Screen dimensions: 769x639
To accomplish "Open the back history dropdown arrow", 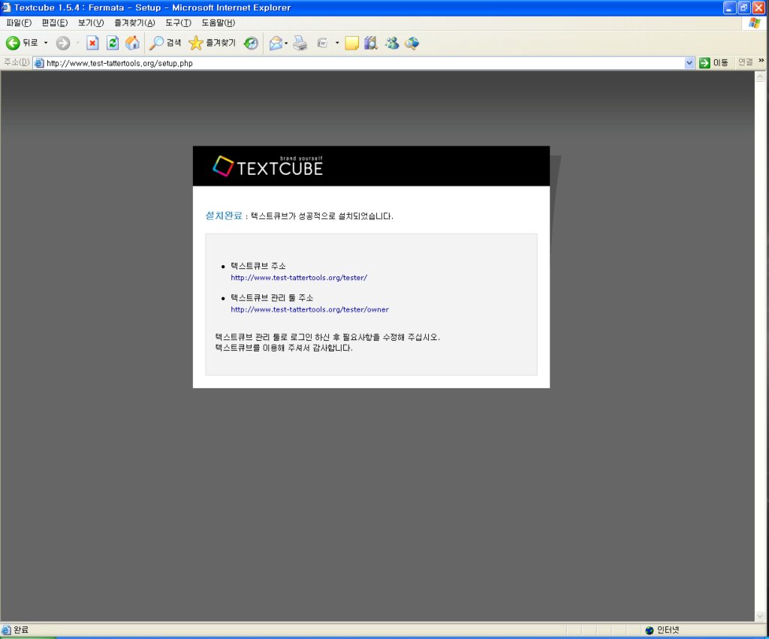I will tap(46, 43).
